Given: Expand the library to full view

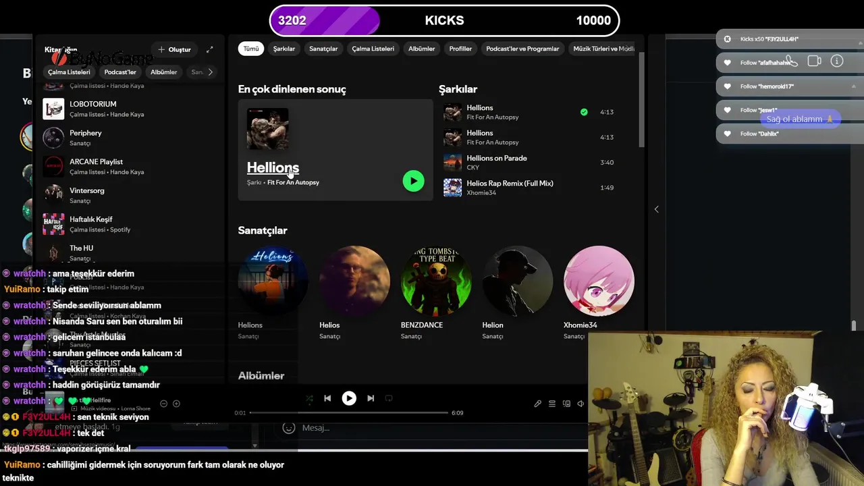Looking at the screenshot, I should tap(210, 49).
